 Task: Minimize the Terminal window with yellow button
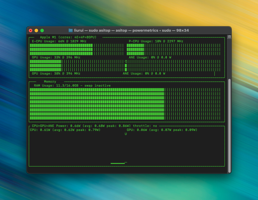pos(36,31)
